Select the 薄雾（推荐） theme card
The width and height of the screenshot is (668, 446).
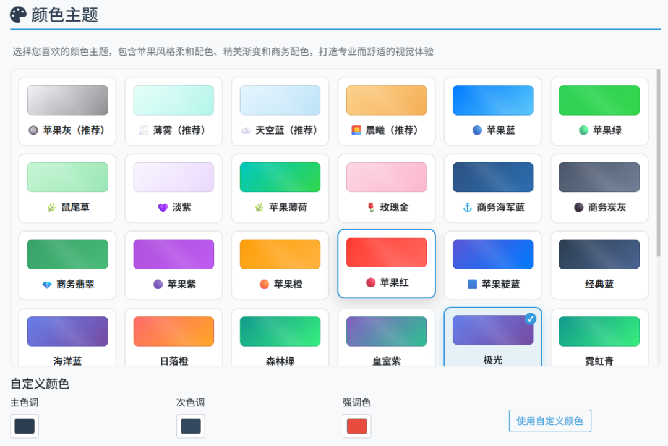click(x=174, y=111)
